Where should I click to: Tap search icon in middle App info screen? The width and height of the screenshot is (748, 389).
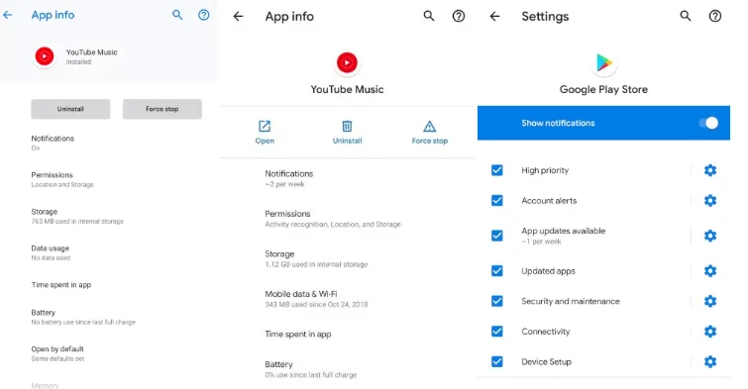[x=429, y=16]
